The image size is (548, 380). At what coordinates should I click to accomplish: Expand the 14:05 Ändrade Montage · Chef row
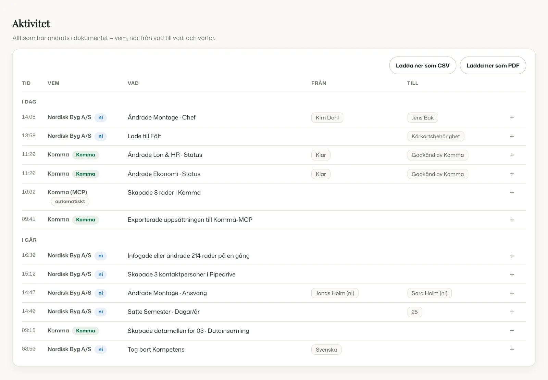tap(512, 117)
